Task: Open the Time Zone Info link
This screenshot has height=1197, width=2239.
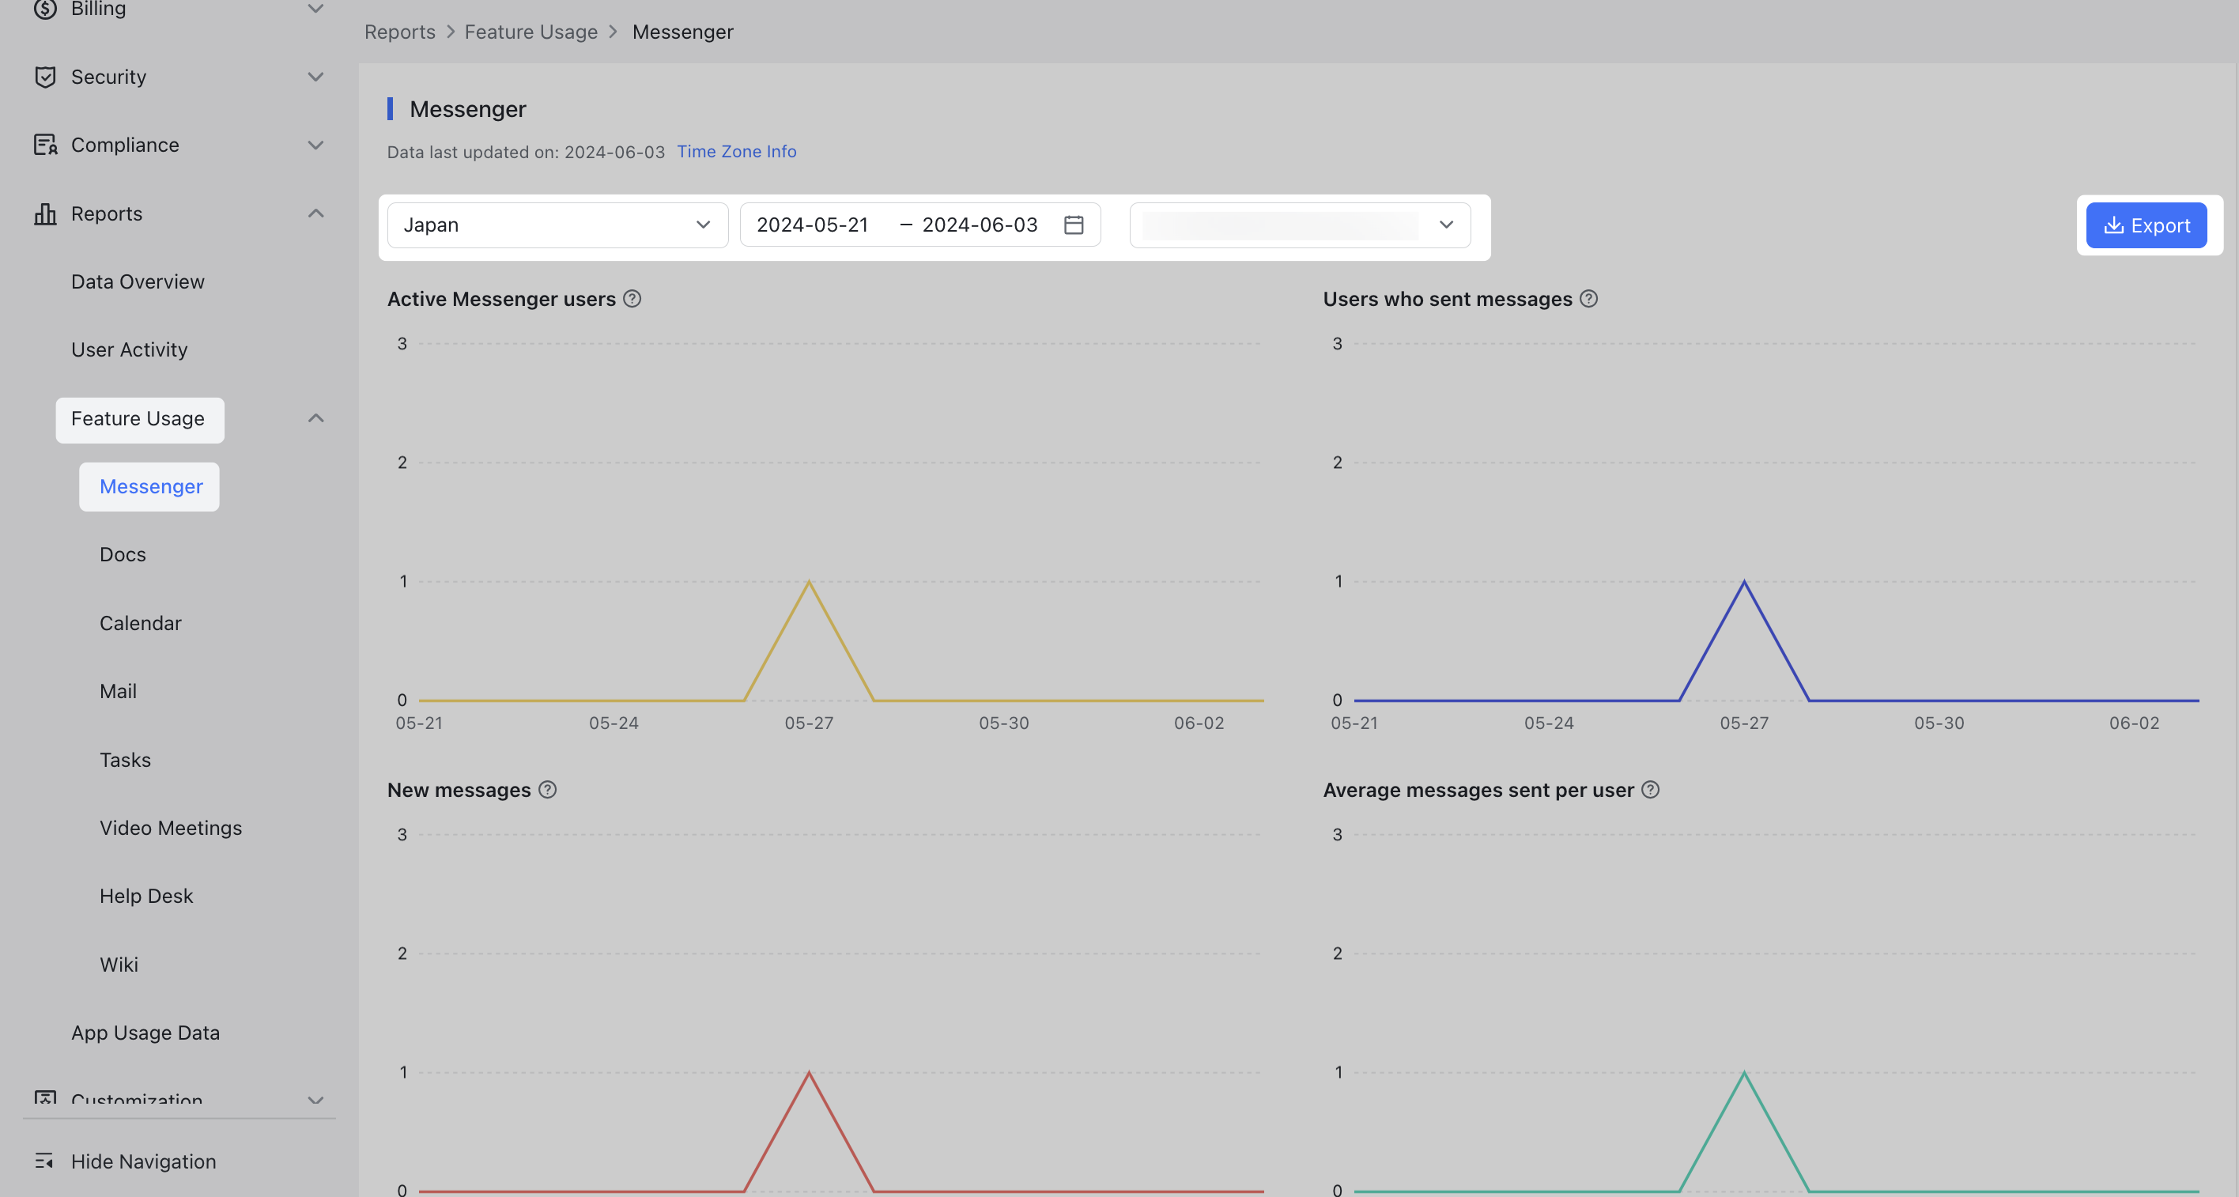Action: tap(736, 151)
